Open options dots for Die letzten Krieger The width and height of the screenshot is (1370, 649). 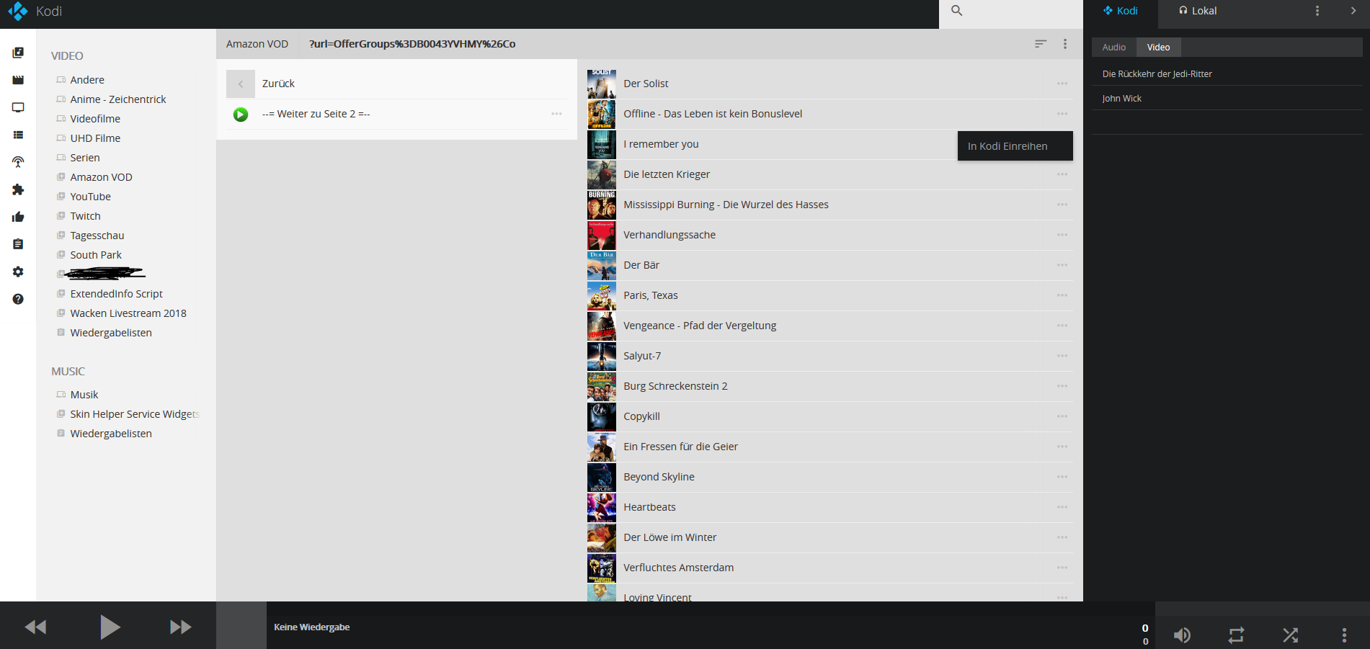pyautogui.click(x=1062, y=174)
